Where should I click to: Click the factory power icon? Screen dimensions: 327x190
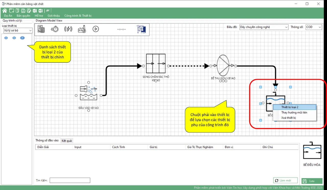pyautogui.click(x=82, y=29)
